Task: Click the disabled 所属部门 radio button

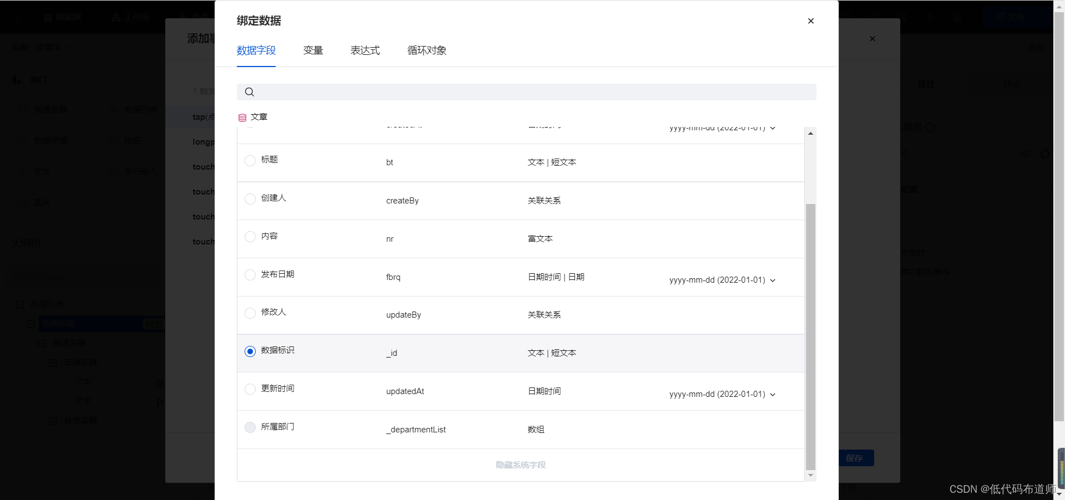Action: click(250, 427)
